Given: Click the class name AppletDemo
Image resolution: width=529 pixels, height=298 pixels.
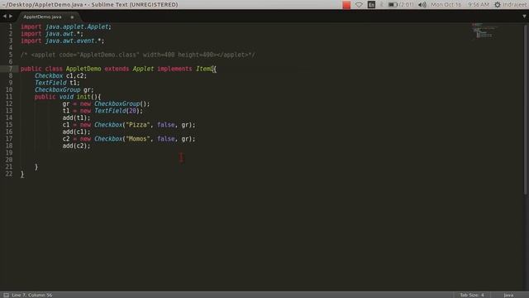Looking at the screenshot, I should (83, 69).
